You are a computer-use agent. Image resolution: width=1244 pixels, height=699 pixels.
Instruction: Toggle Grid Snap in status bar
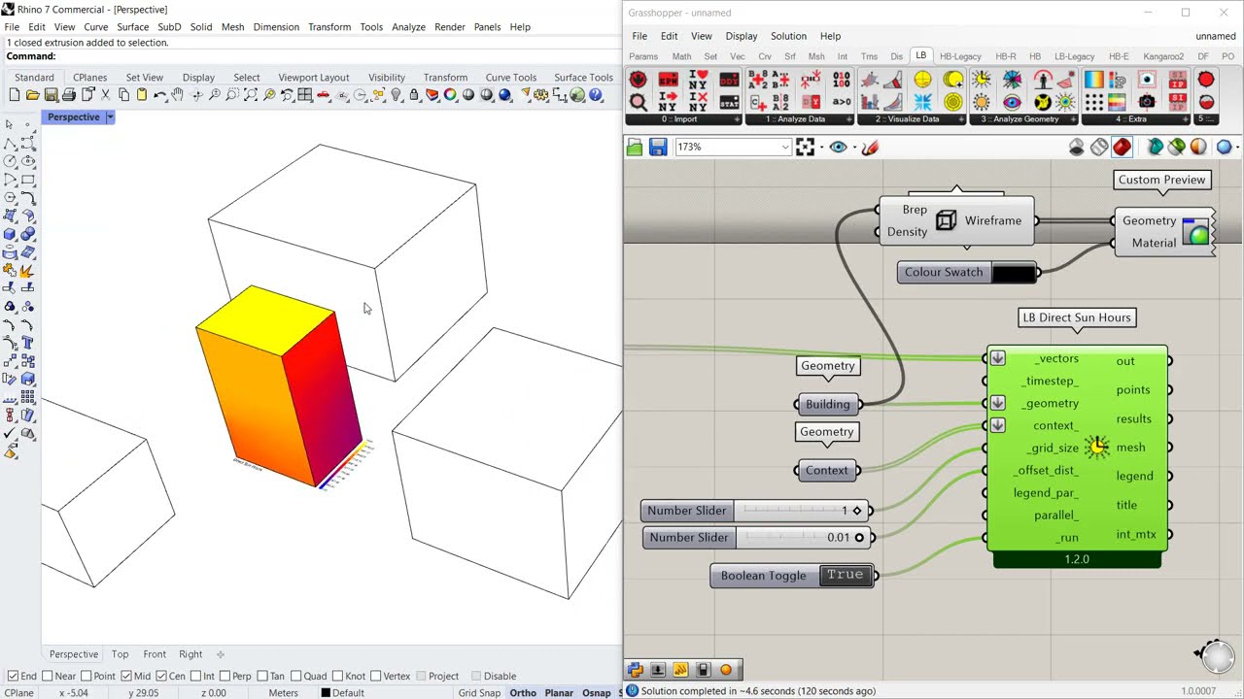point(479,692)
